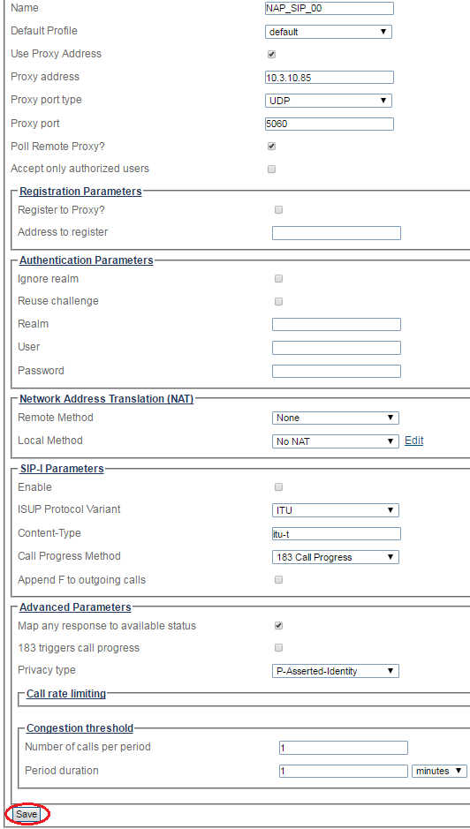Expand the Call rate limiting section

point(66,694)
